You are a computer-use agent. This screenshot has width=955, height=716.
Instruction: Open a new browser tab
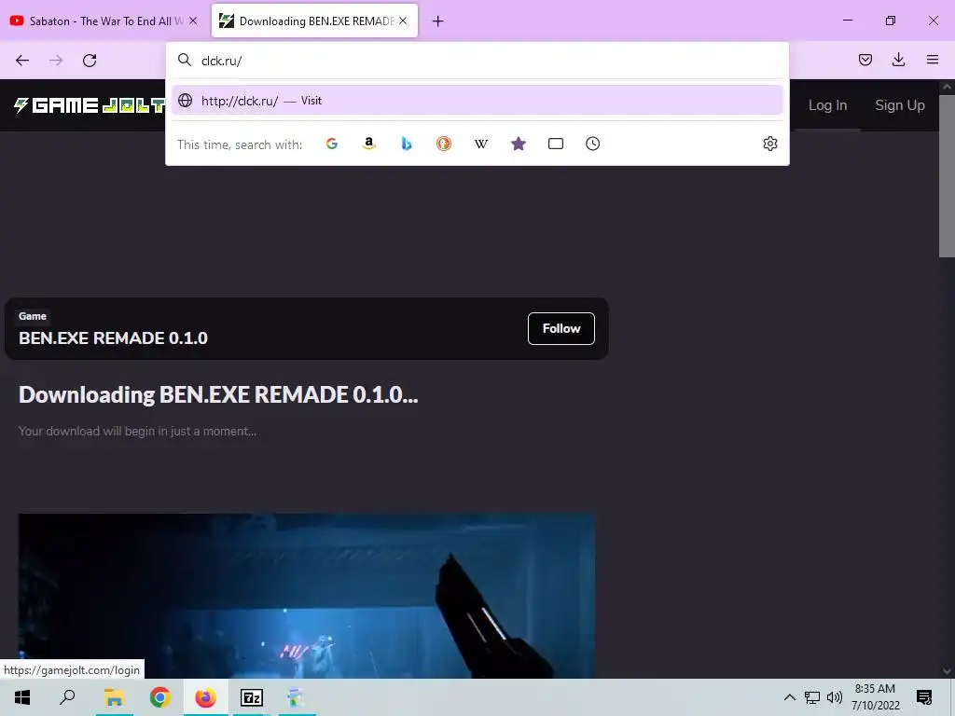click(x=438, y=21)
